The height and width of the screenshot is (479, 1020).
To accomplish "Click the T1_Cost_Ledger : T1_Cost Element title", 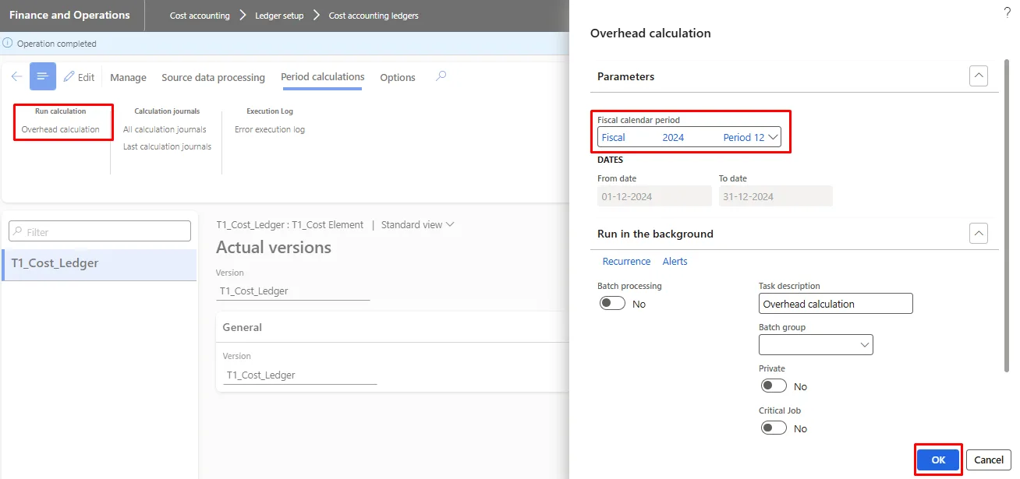I will 289,224.
